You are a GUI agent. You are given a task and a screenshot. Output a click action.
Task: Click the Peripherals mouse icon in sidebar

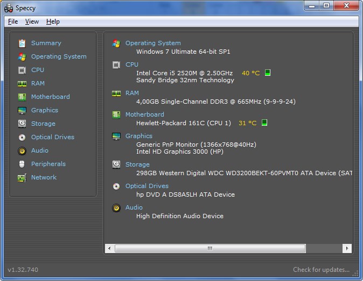22,164
